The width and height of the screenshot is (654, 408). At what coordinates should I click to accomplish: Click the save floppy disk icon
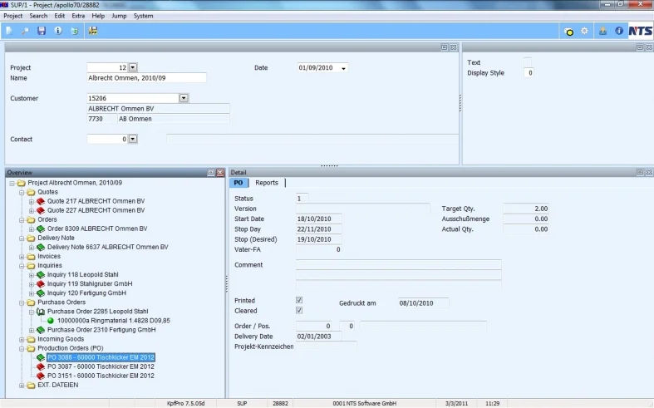click(42, 31)
